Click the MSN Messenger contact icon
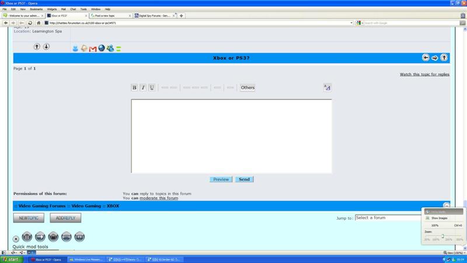The image size is (467, 263). (x=110, y=48)
